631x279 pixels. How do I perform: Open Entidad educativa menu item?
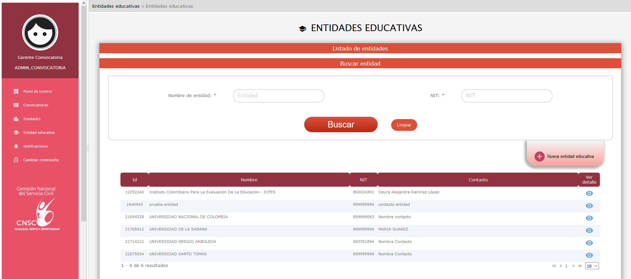[39, 132]
